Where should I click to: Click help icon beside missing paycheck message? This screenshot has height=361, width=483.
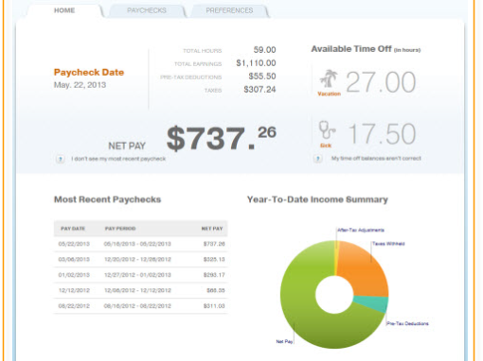(x=61, y=159)
